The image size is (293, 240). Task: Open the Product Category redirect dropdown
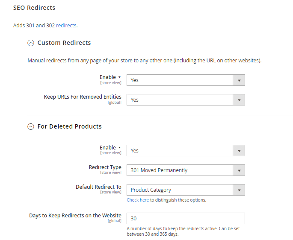pos(186,190)
